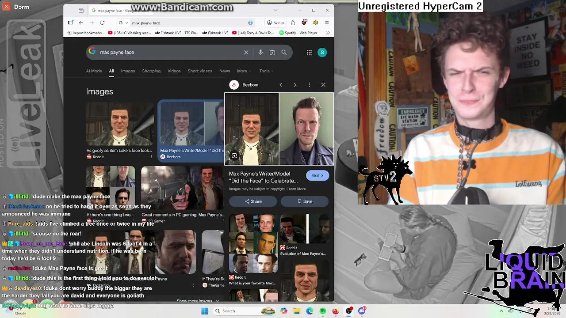Click the Windows Start button
Image resolution: width=566 pixels, height=318 pixels.
[x=205, y=311]
